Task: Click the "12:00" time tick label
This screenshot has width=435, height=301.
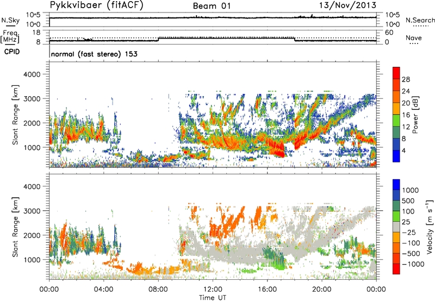Action: [x=213, y=290]
